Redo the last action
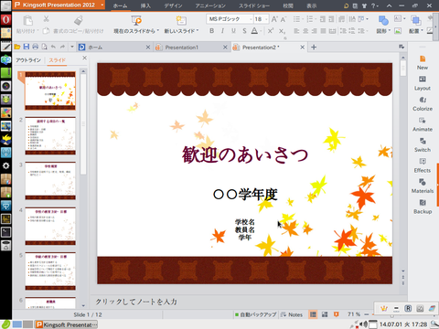The image size is (439, 329). tap(62, 47)
